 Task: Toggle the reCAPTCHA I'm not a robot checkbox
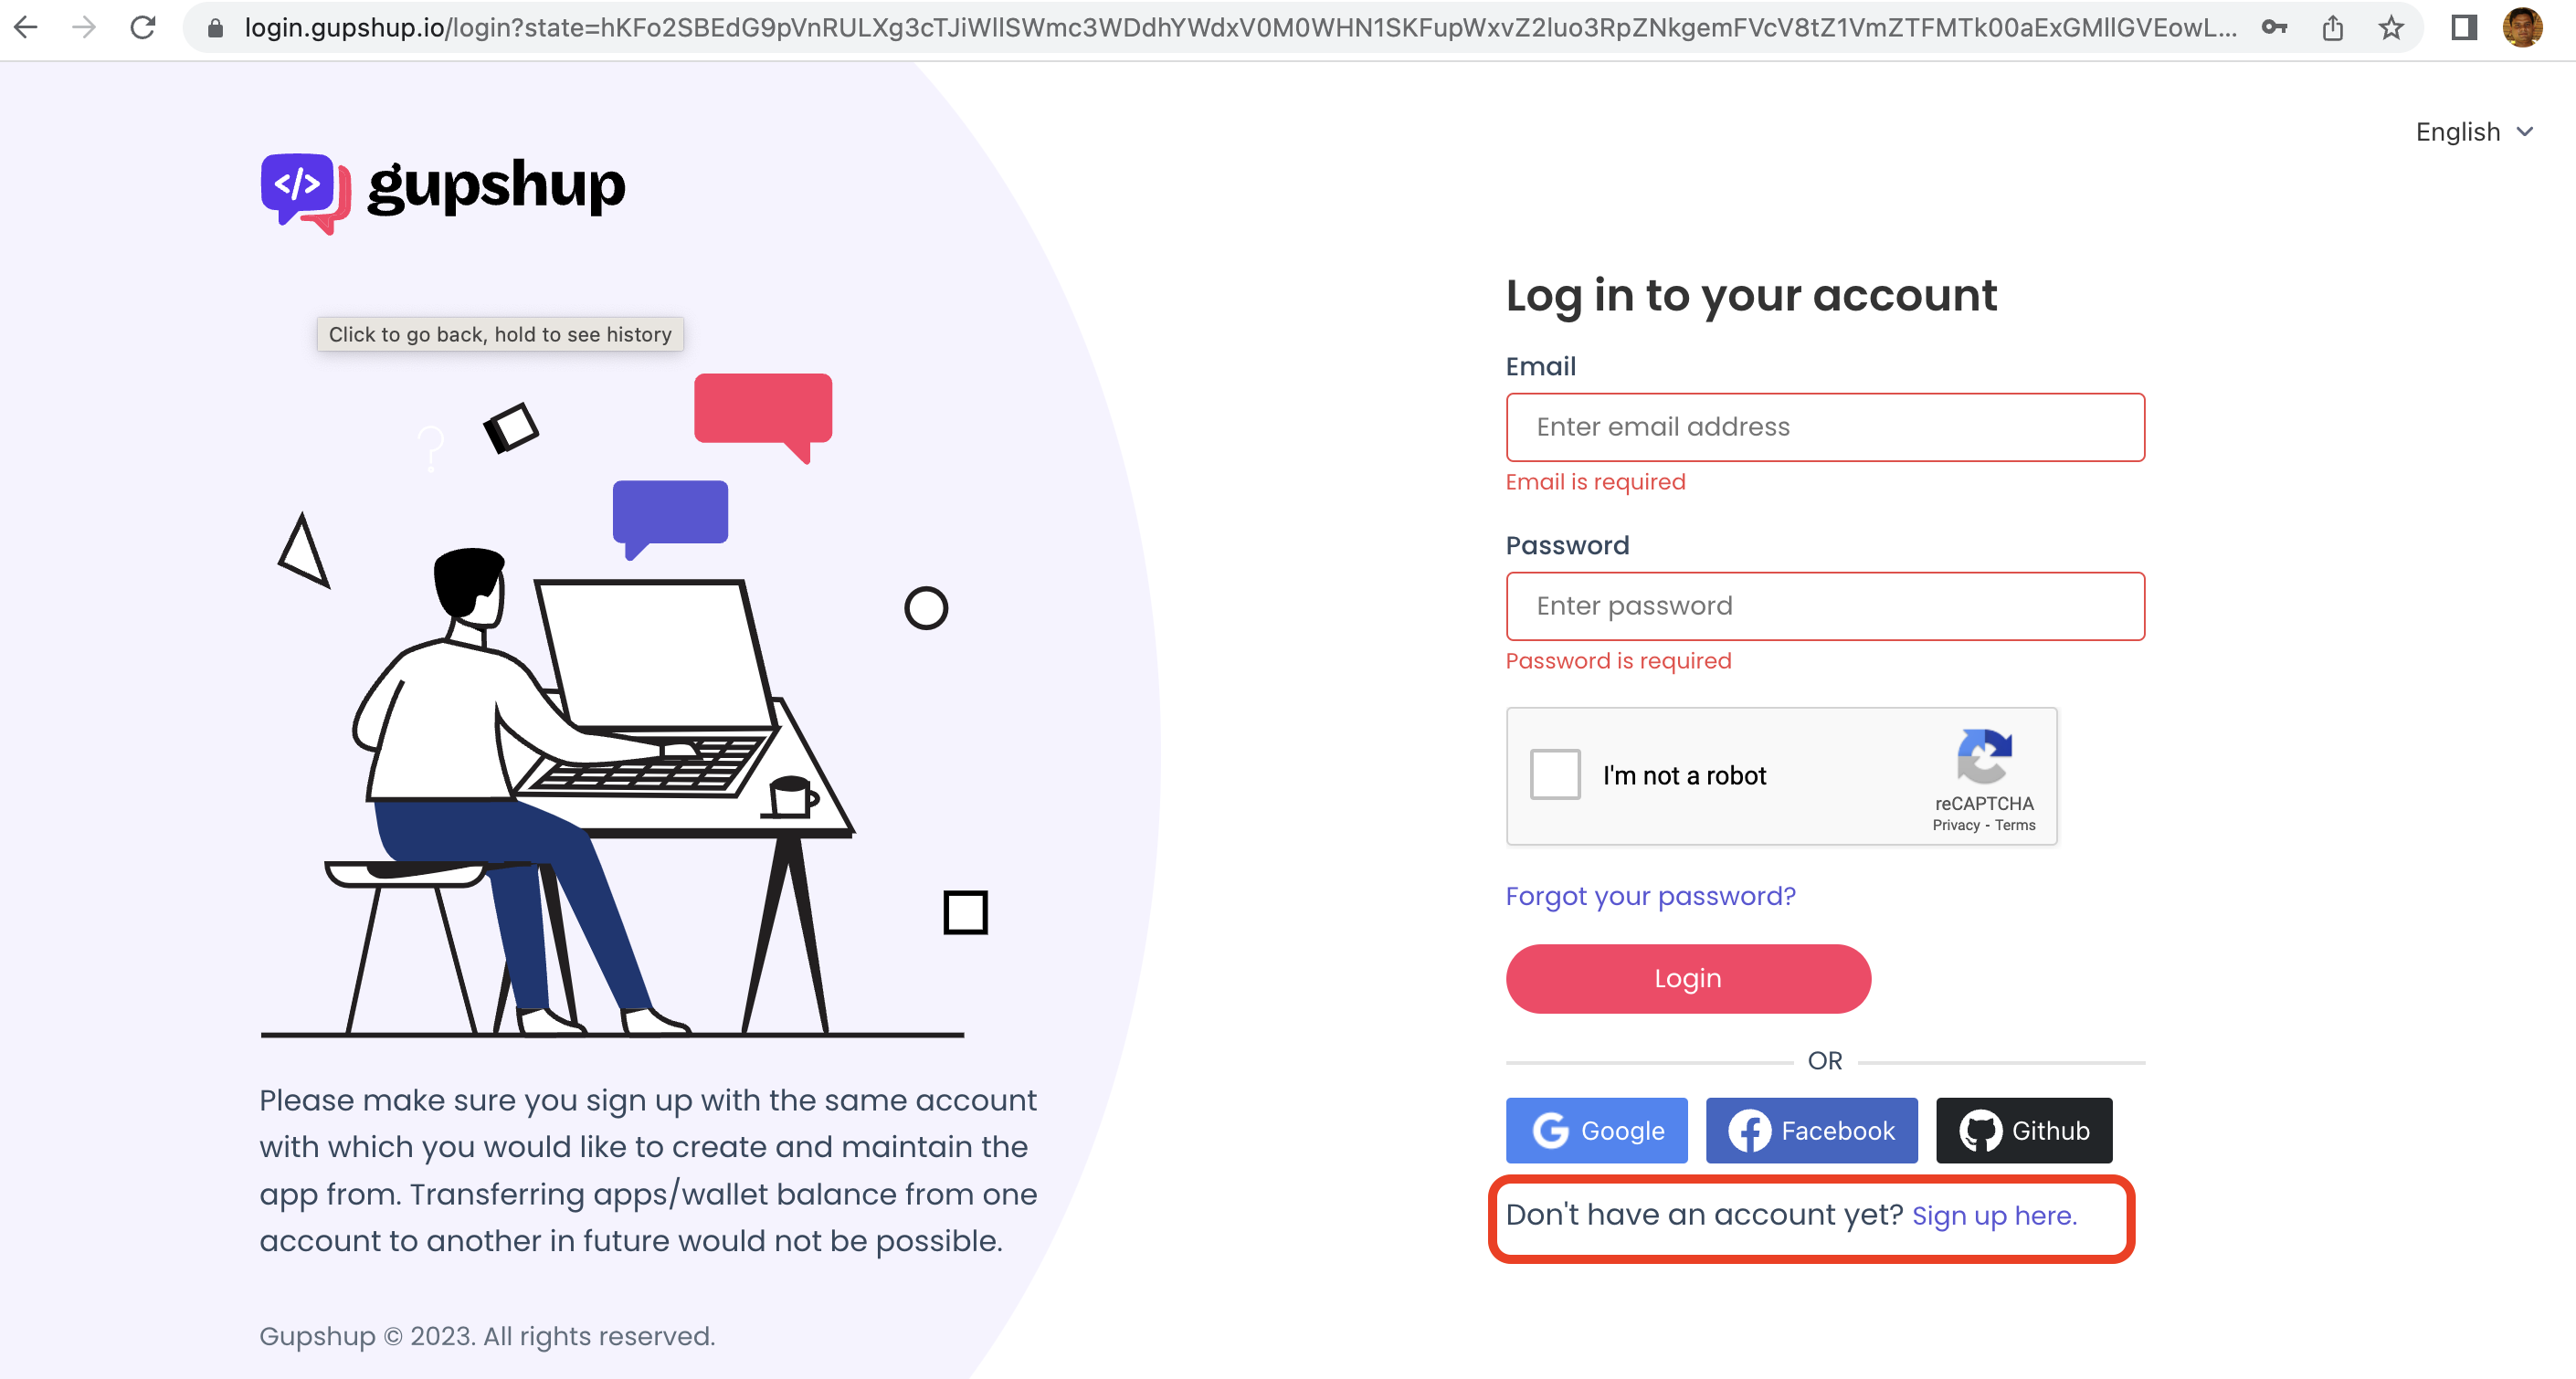tap(1556, 776)
